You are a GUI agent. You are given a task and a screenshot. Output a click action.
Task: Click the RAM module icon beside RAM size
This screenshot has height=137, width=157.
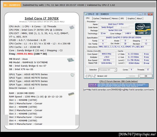[71, 94]
